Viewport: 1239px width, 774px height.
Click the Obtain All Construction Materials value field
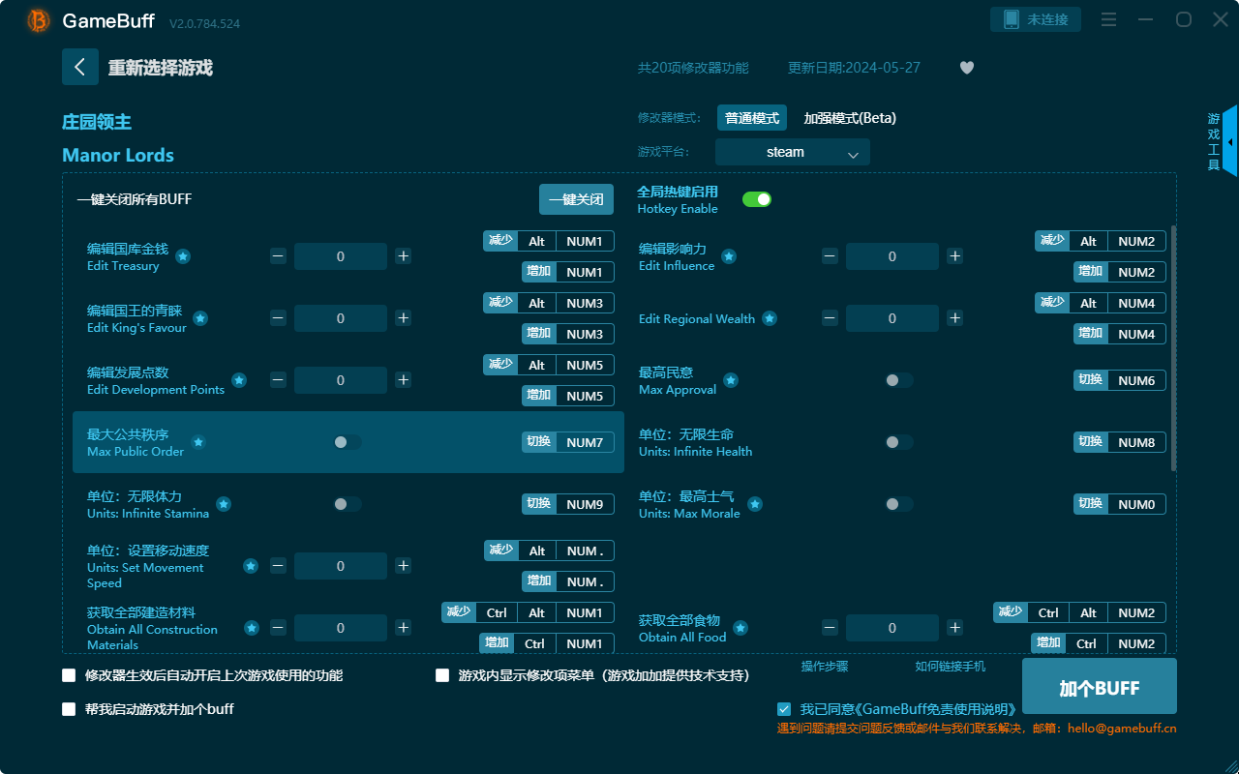[x=341, y=628]
